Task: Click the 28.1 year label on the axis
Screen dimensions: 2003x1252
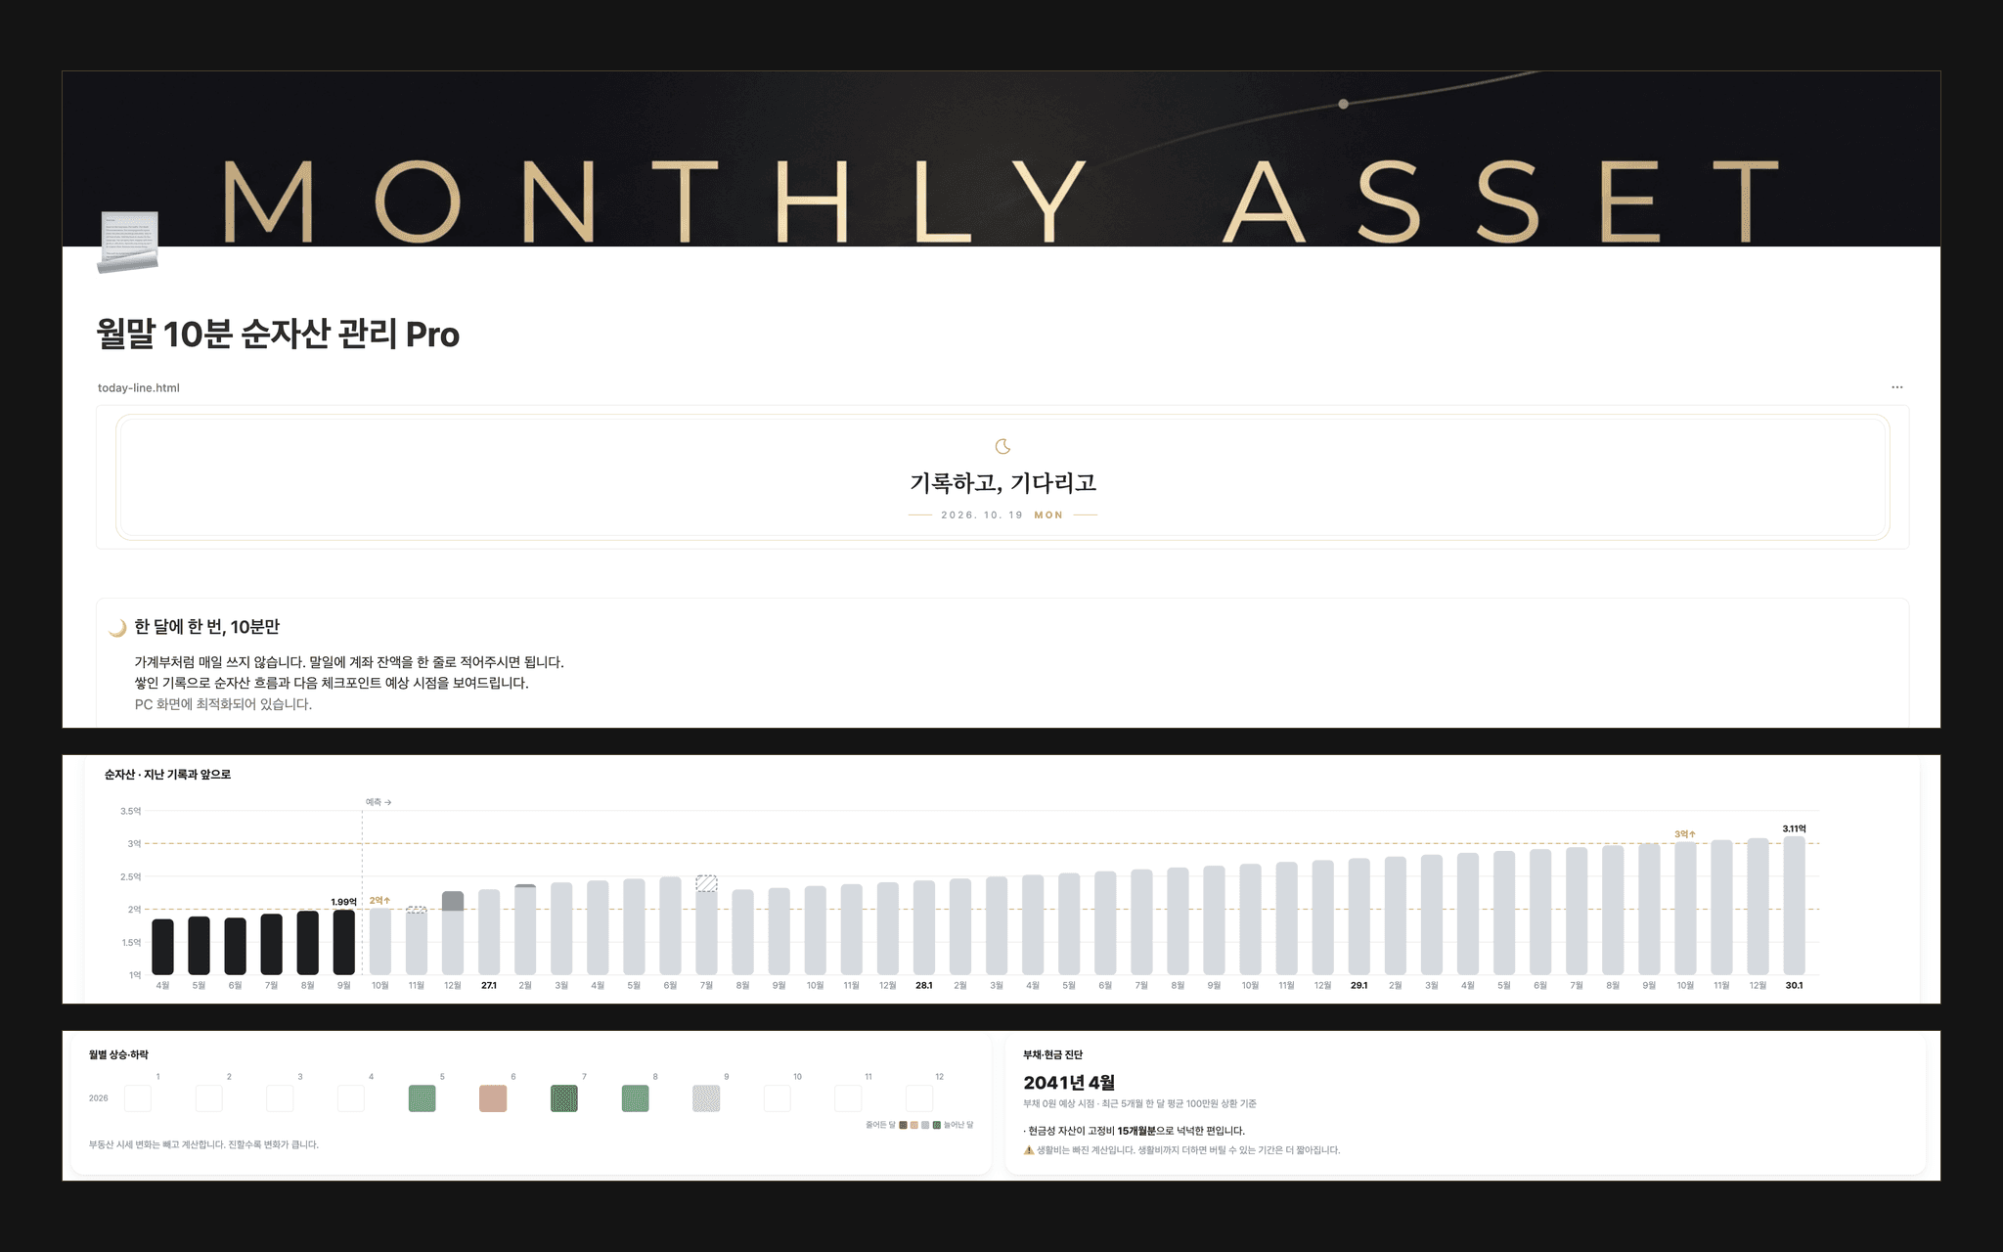Action: coord(923,986)
